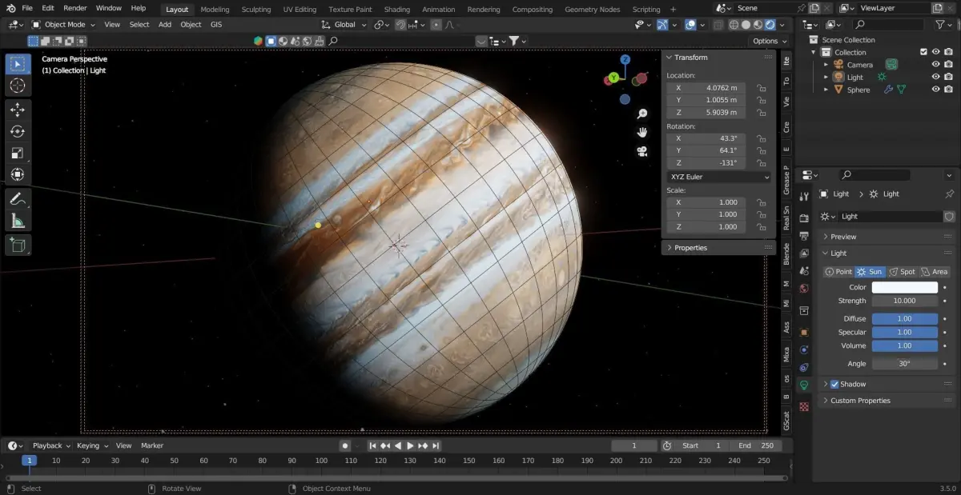Expand the Custom Properties panel

pyautogui.click(x=860, y=401)
